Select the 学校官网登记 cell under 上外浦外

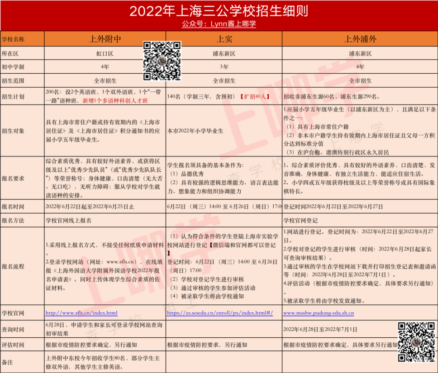[x=300, y=220]
